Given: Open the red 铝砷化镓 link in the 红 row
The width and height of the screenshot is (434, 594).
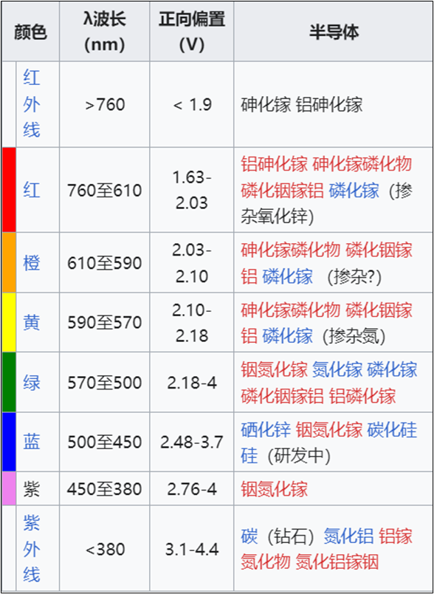Looking at the screenshot, I should (275, 165).
